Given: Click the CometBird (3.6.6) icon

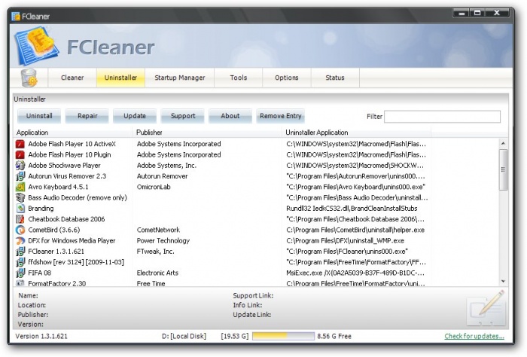Looking at the screenshot, I should point(20,230).
